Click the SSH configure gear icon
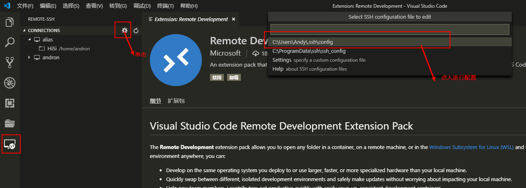Viewport: 526px width, 188px height. [x=125, y=30]
